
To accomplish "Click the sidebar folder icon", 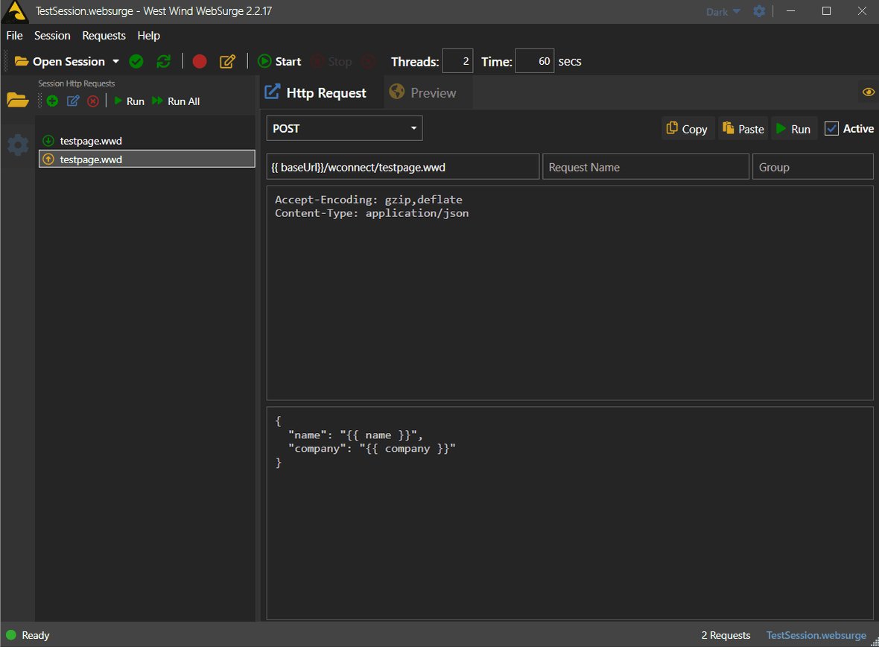I will 17,100.
